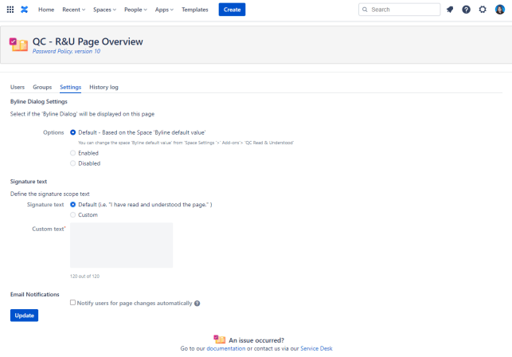Click the QC Read & Understood page header icon
Viewport: 512px width, 357px height.
click(18, 45)
